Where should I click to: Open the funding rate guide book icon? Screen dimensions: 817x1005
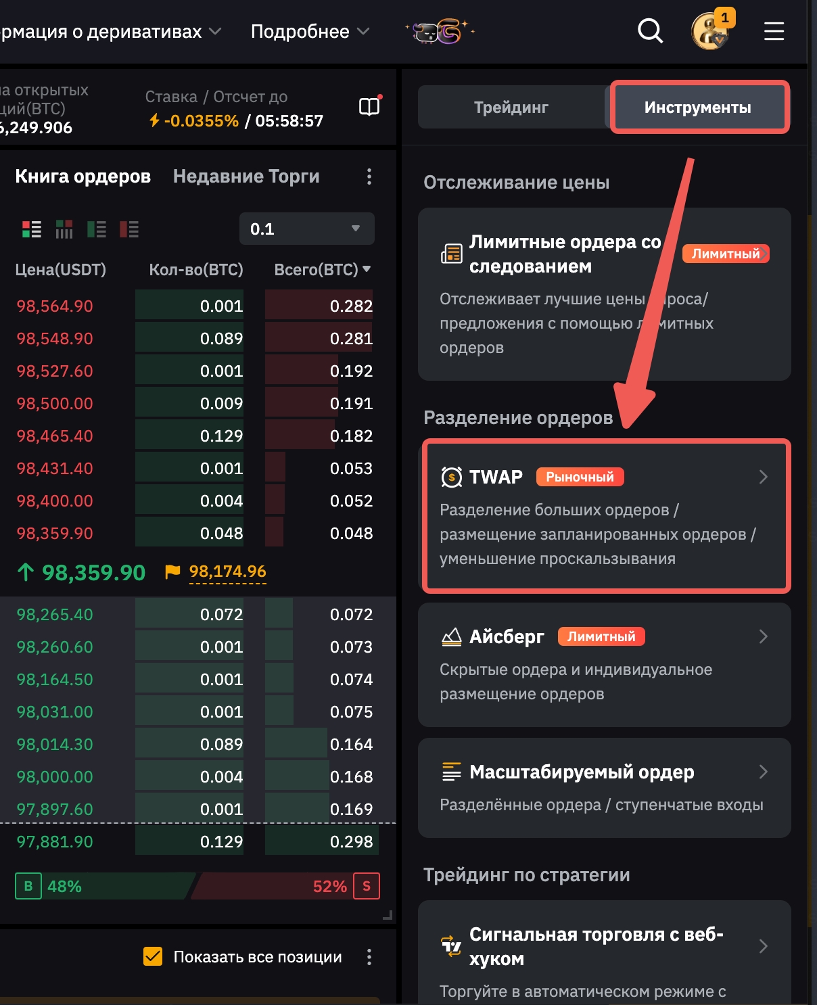tap(369, 107)
